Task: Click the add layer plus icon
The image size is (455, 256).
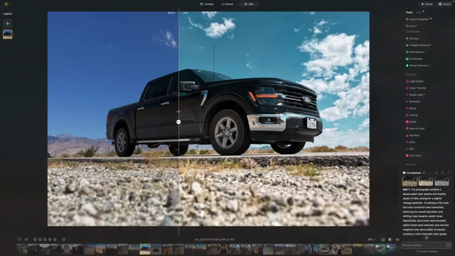Action: point(7,23)
